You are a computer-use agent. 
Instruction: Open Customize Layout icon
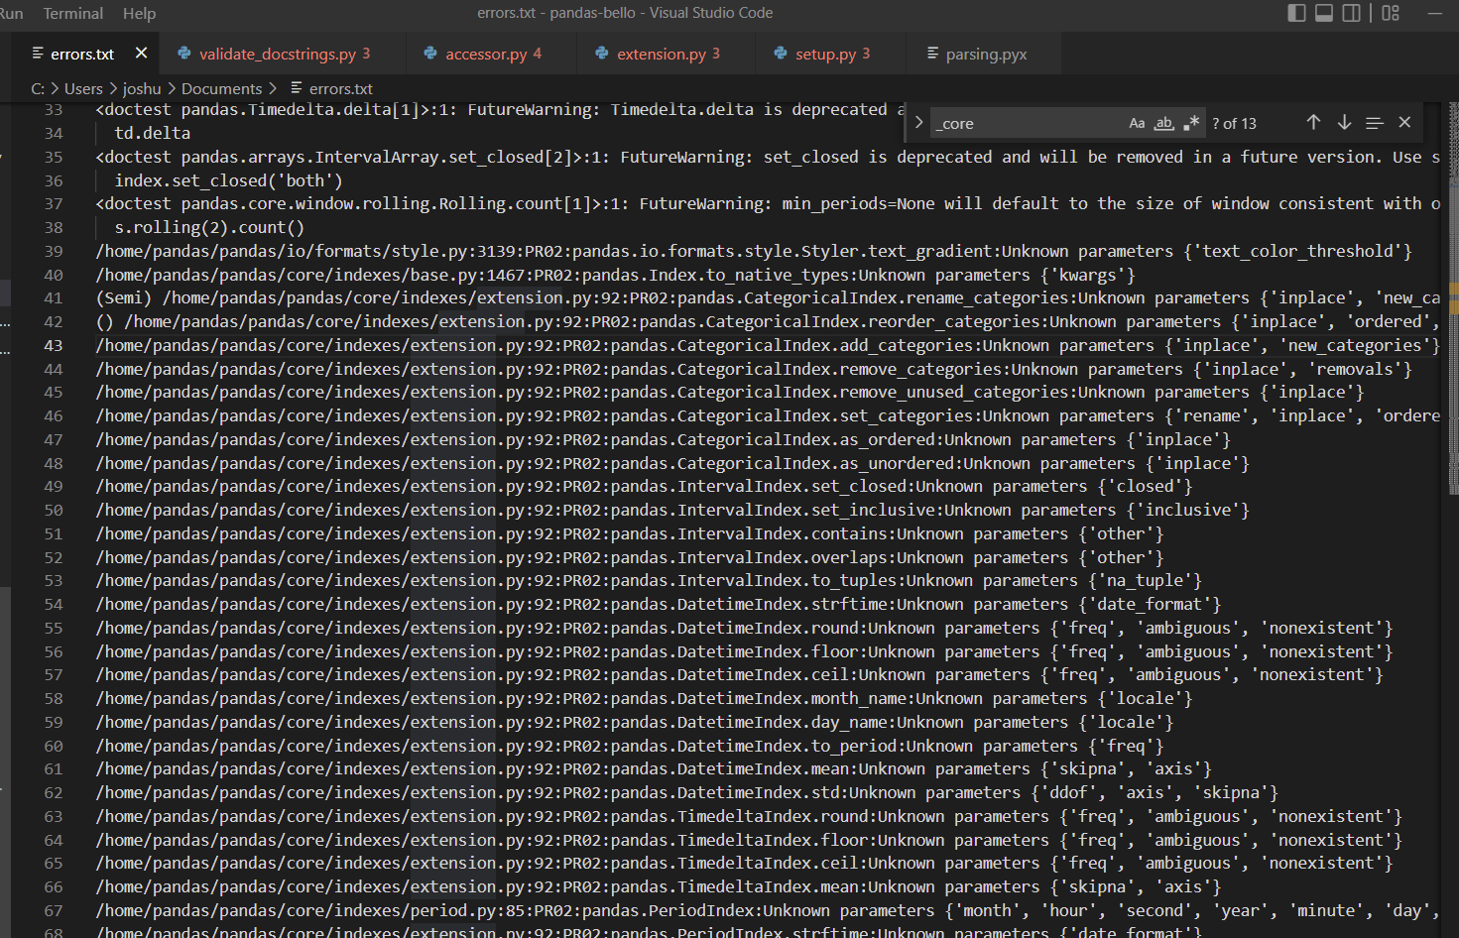1391,13
